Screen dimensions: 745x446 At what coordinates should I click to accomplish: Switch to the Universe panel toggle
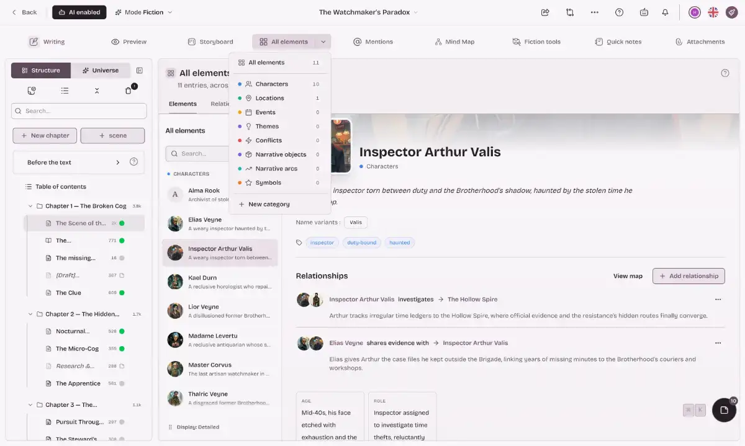101,70
